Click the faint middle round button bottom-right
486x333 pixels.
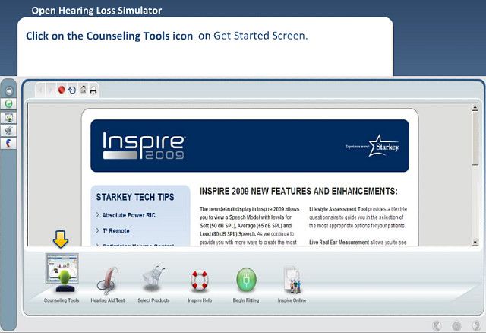(x=456, y=326)
